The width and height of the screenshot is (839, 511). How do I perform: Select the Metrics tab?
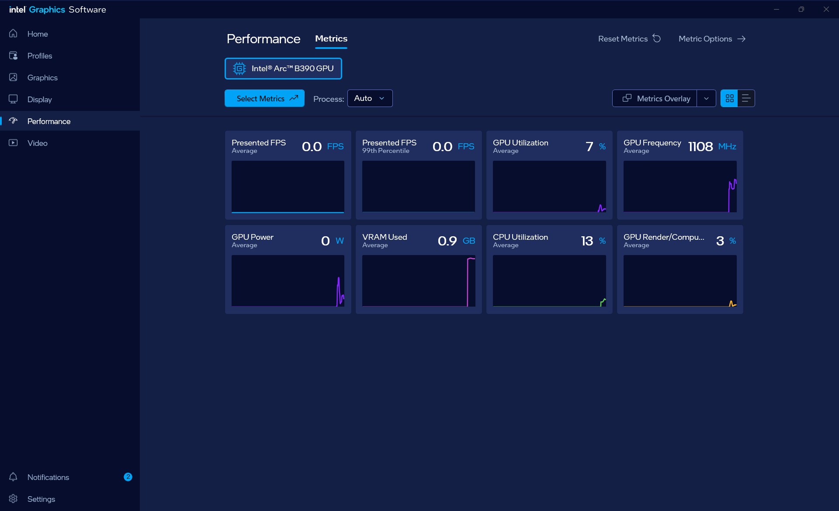pyautogui.click(x=331, y=39)
